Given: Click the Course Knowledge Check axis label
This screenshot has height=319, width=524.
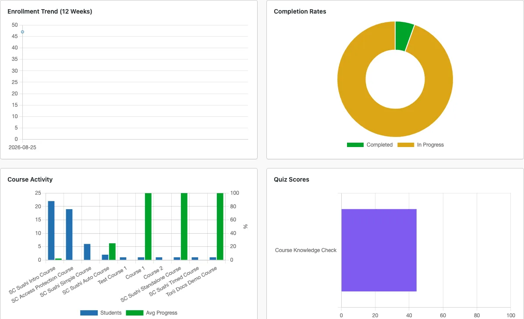Looking at the screenshot, I should click(x=306, y=250).
